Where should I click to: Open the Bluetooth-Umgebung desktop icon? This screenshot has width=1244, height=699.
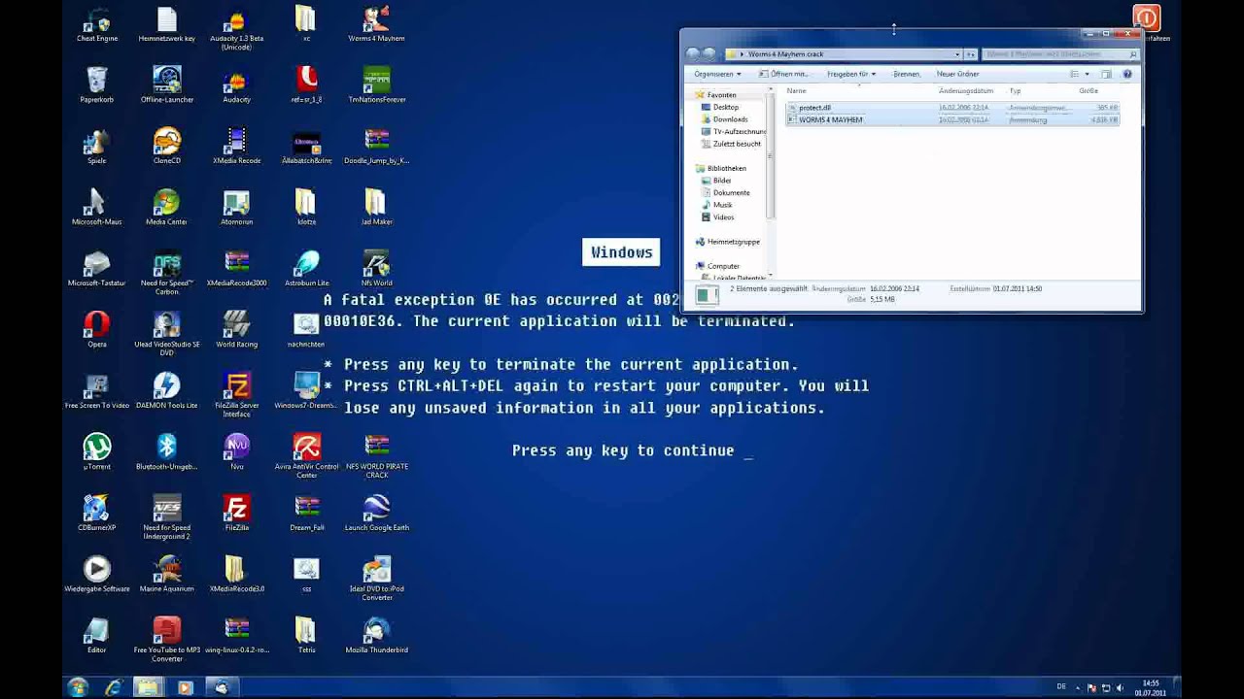[166, 452]
